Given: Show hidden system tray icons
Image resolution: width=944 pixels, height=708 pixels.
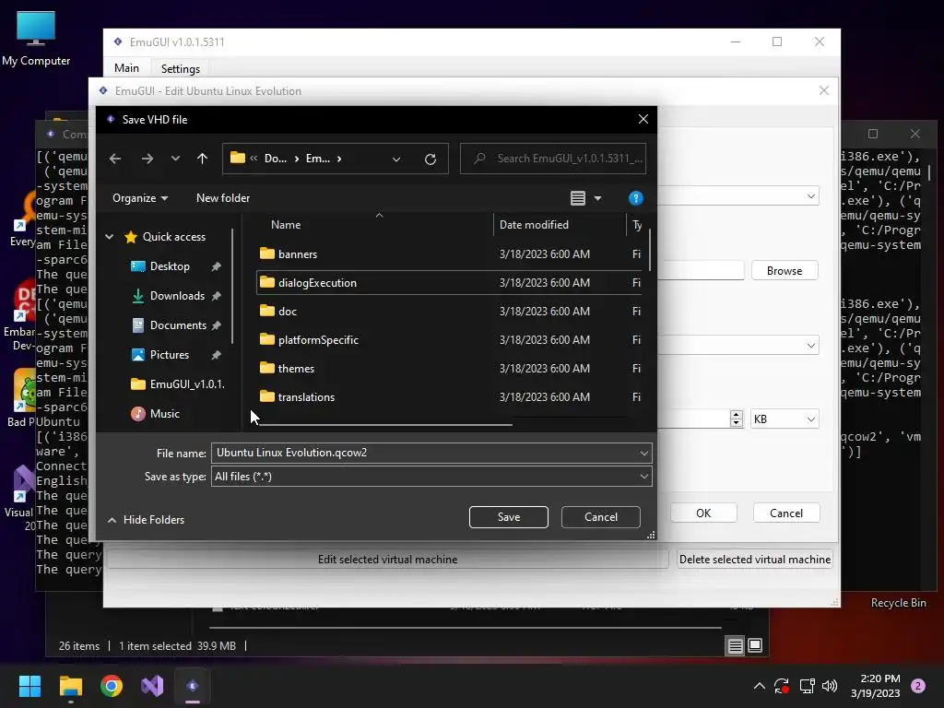Looking at the screenshot, I should 760,686.
